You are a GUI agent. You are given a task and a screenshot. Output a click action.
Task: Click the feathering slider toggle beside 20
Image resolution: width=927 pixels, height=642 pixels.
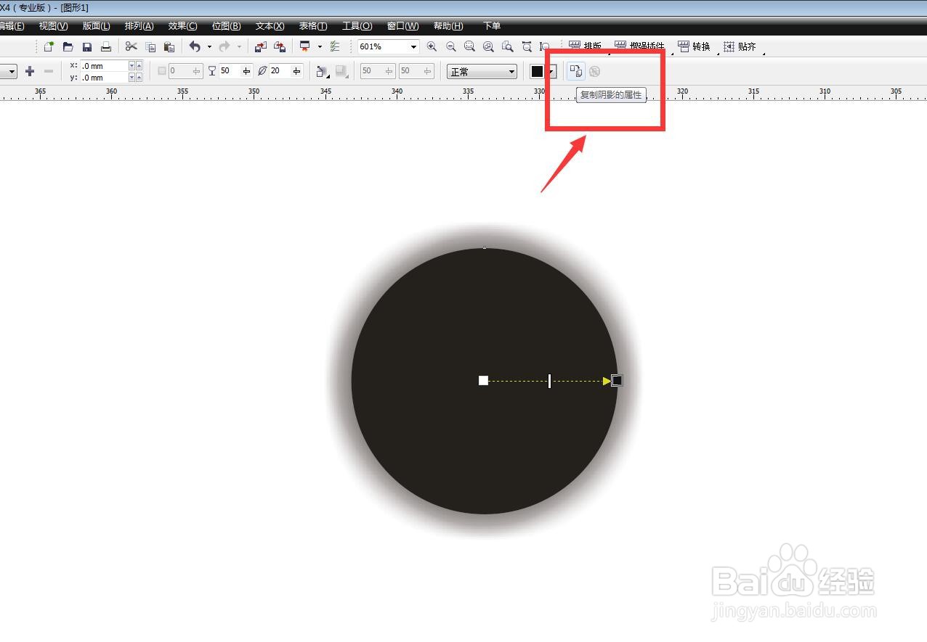(x=296, y=71)
